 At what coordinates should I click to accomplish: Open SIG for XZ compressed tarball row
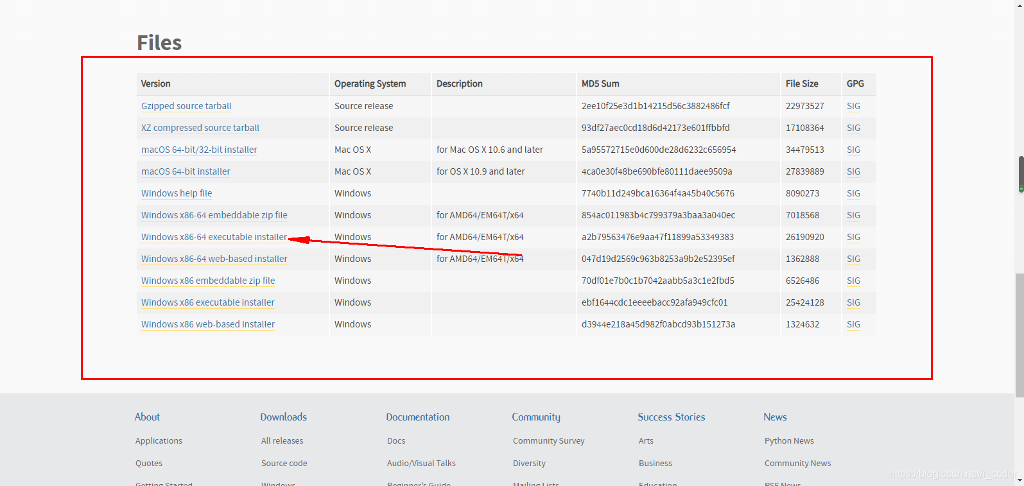(x=853, y=128)
